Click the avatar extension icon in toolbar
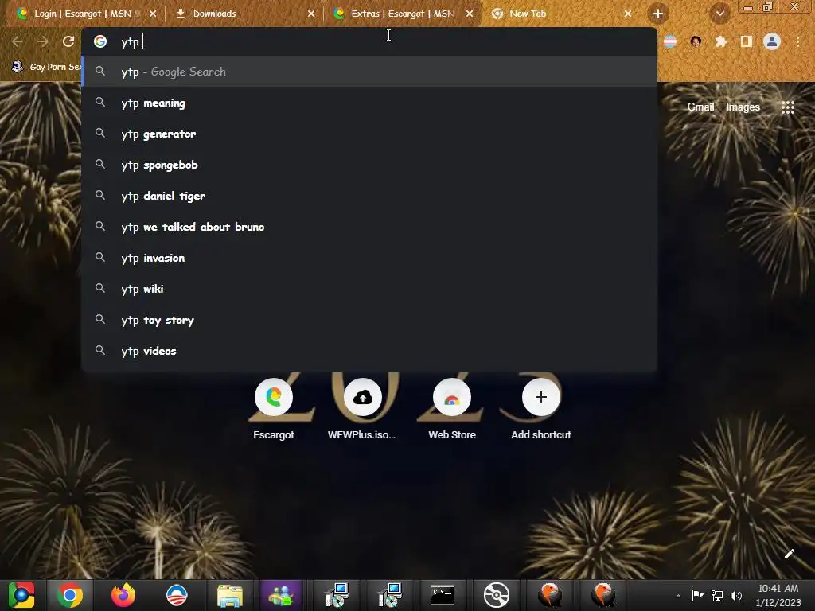The height and width of the screenshot is (611, 815). coord(696,41)
